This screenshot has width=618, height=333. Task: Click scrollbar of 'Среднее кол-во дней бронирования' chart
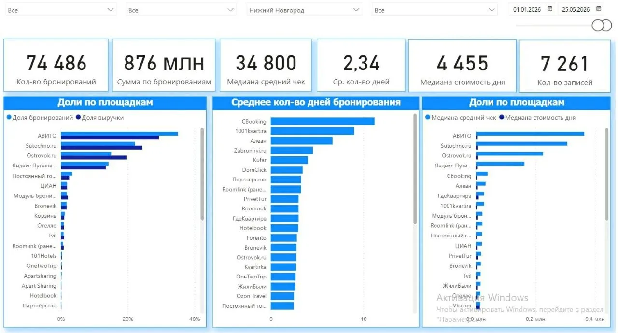click(415, 169)
